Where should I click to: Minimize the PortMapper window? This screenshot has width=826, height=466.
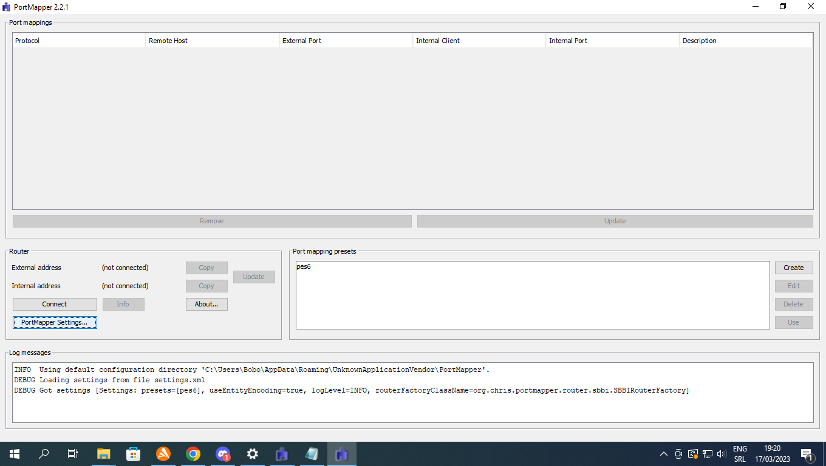pyautogui.click(x=755, y=7)
